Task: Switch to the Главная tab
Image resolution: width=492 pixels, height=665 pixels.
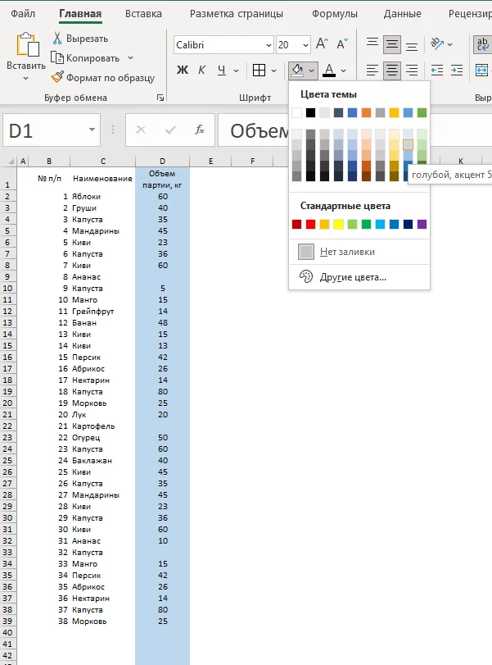Action: [x=80, y=14]
